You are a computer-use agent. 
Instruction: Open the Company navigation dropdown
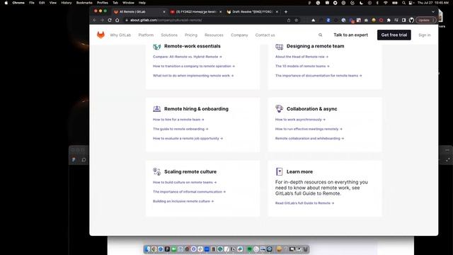pos(239,35)
